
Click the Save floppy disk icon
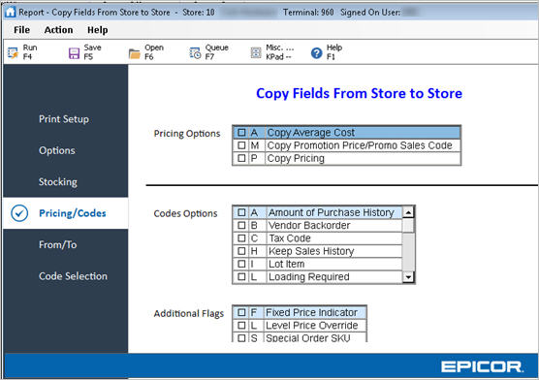pos(74,53)
